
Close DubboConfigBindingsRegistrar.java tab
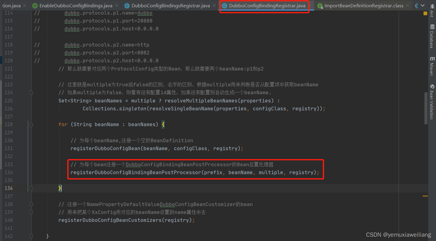[214, 5]
